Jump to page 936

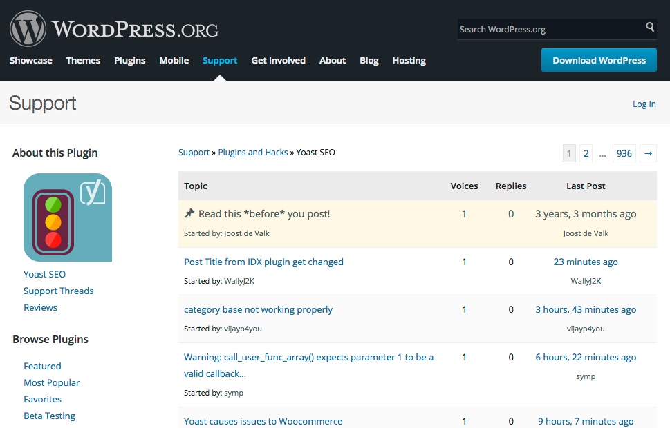(x=624, y=153)
